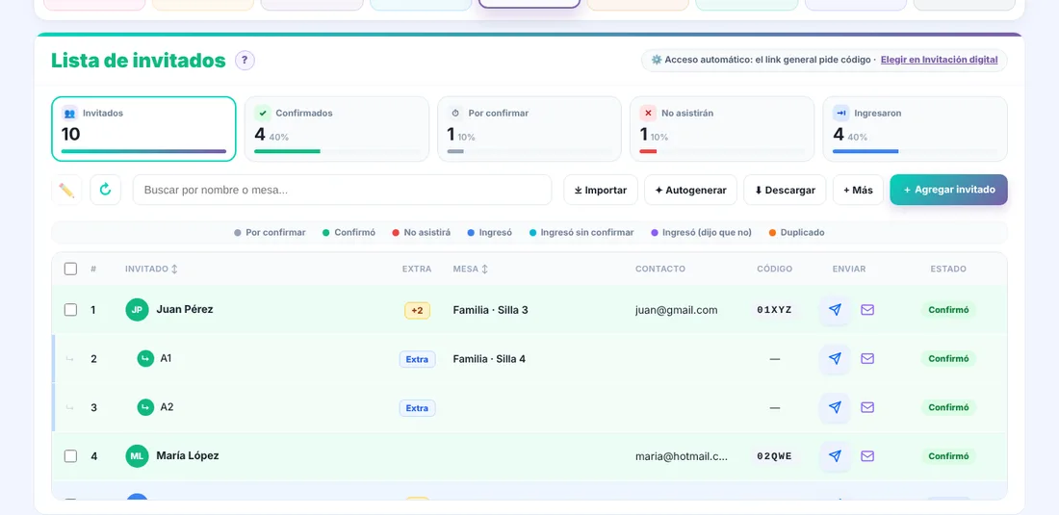This screenshot has width=1059, height=515.
Task: Click the people icon in the Invitados card
Action: click(69, 114)
